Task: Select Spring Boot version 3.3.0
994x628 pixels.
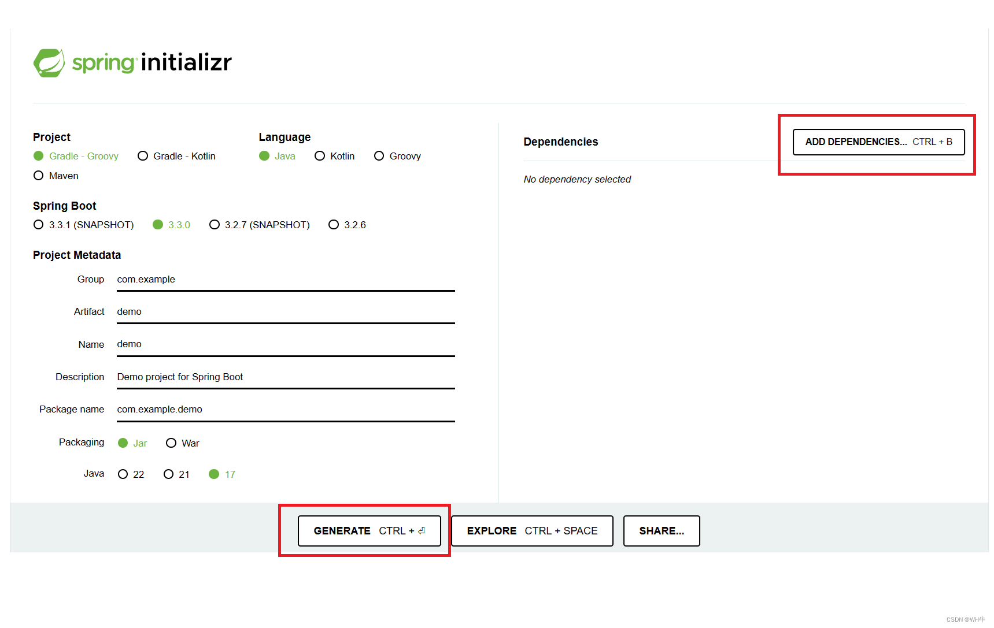Action: pos(171,225)
